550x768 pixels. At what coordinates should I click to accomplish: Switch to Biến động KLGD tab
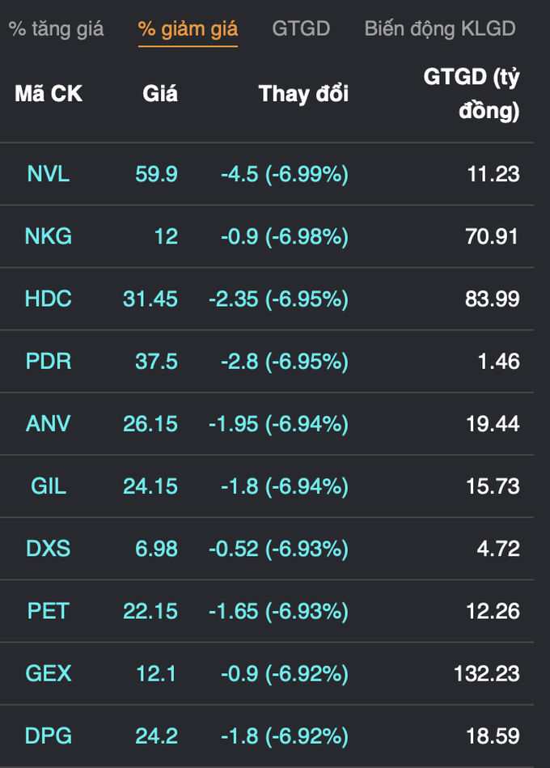440,29
